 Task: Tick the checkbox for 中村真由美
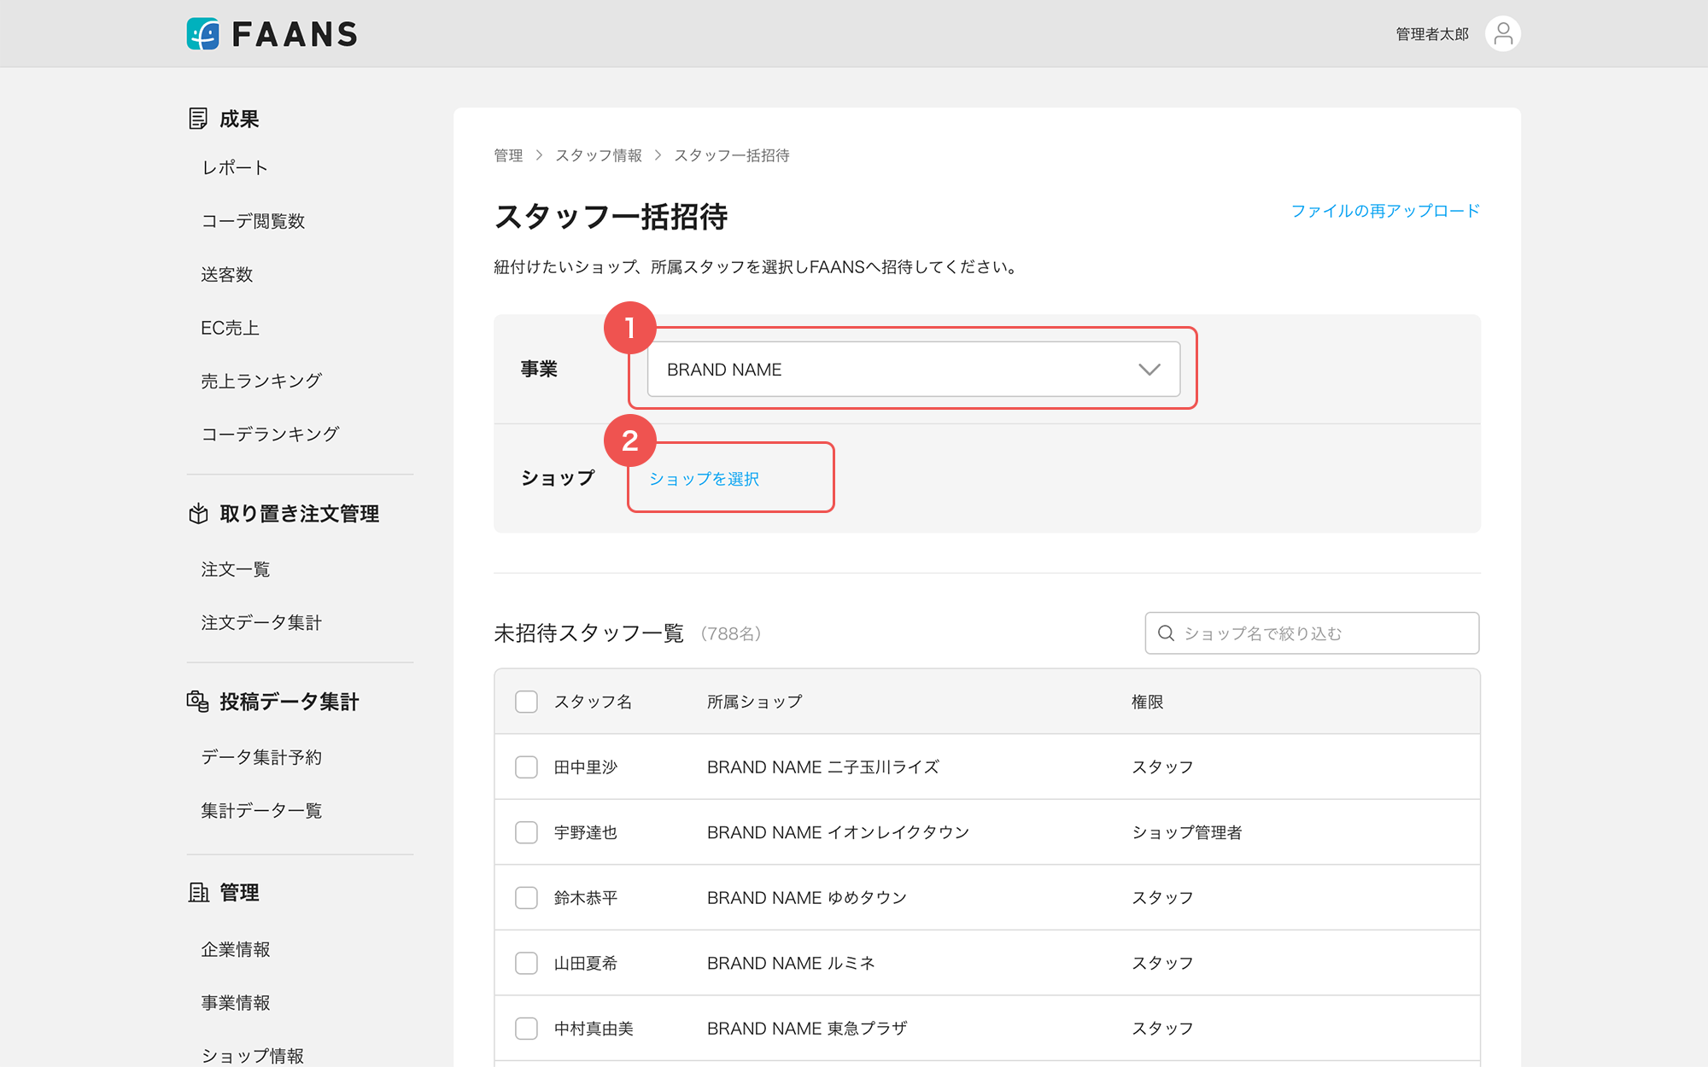(526, 1029)
